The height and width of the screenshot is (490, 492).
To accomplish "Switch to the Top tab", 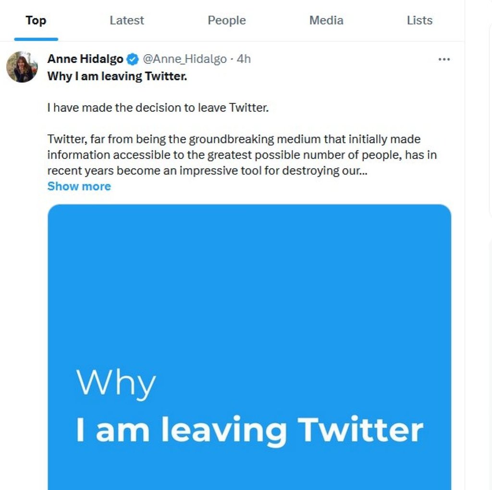I will point(36,20).
